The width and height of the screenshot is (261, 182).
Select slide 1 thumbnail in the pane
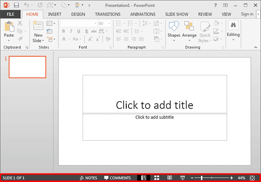(28, 67)
